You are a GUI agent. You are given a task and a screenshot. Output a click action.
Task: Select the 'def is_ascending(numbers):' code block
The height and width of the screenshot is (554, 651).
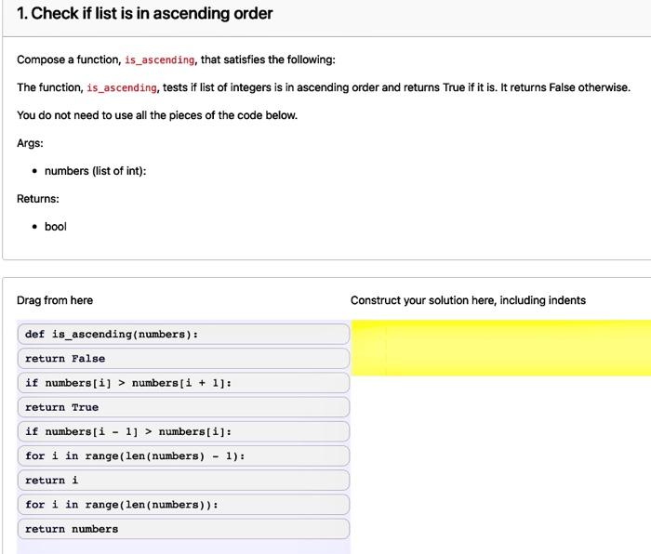pyautogui.click(x=183, y=334)
